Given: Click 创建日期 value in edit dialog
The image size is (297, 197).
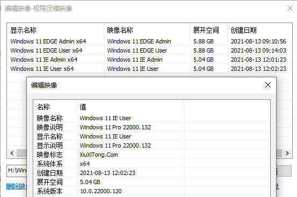Looking at the screenshot, I should (x=107, y=173).
